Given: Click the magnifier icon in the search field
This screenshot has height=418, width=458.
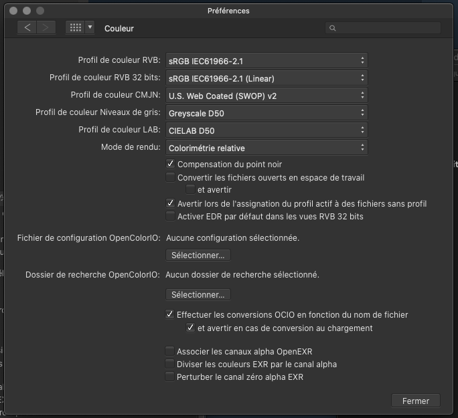Looking at the screenshot, I should point(332,28).
